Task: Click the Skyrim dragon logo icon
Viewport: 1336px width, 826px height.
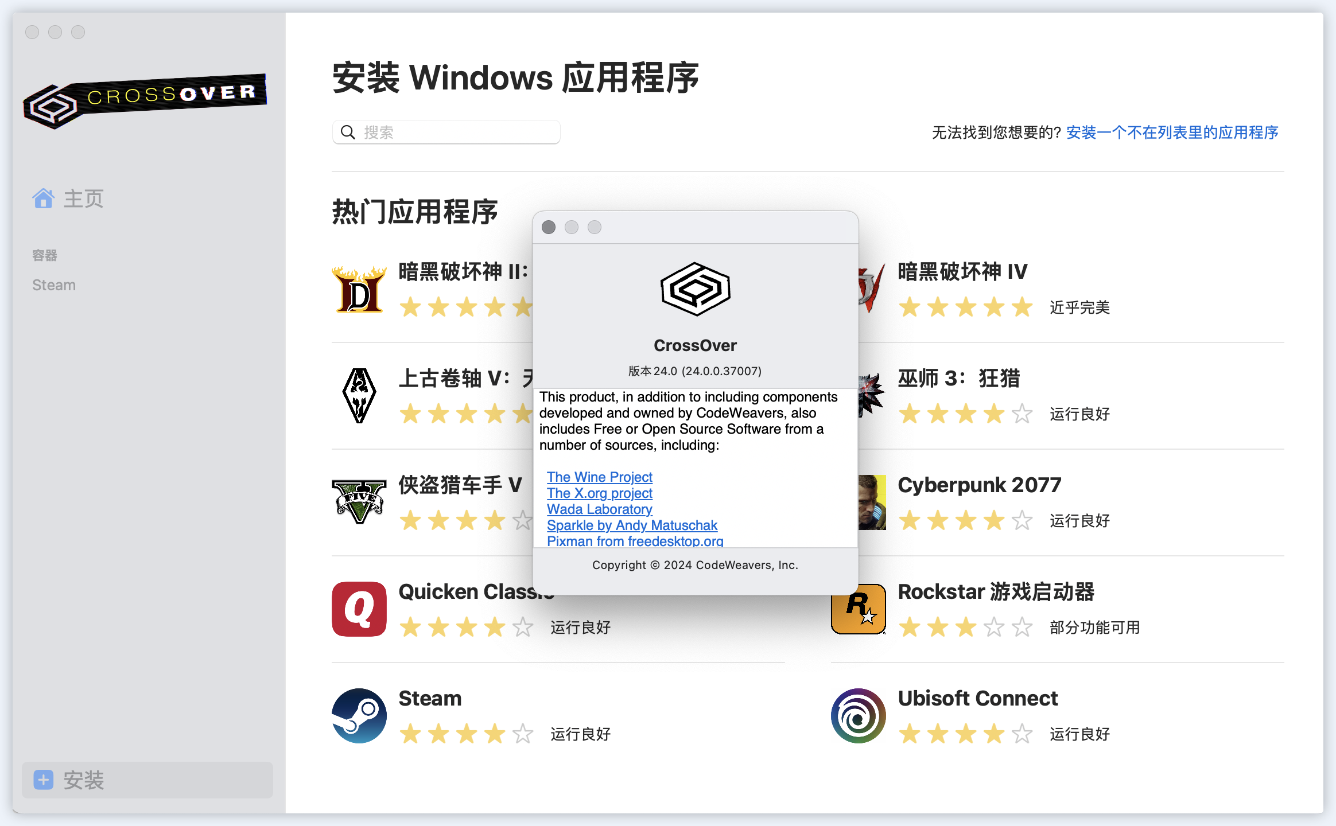Action: [x=359, y=396]
